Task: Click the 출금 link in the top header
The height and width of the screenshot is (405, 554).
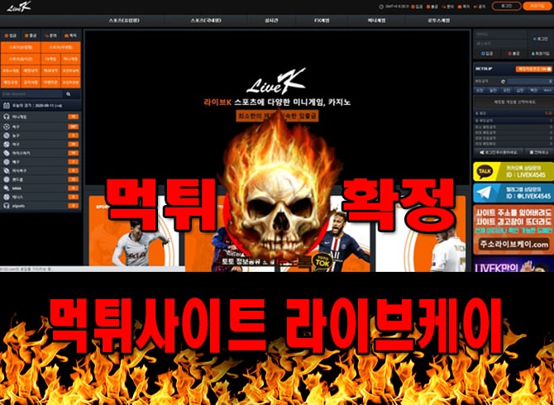Action: [432, 7]
